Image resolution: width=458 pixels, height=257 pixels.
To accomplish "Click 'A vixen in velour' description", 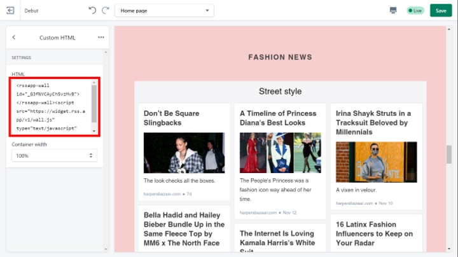I will coord(356,190).
